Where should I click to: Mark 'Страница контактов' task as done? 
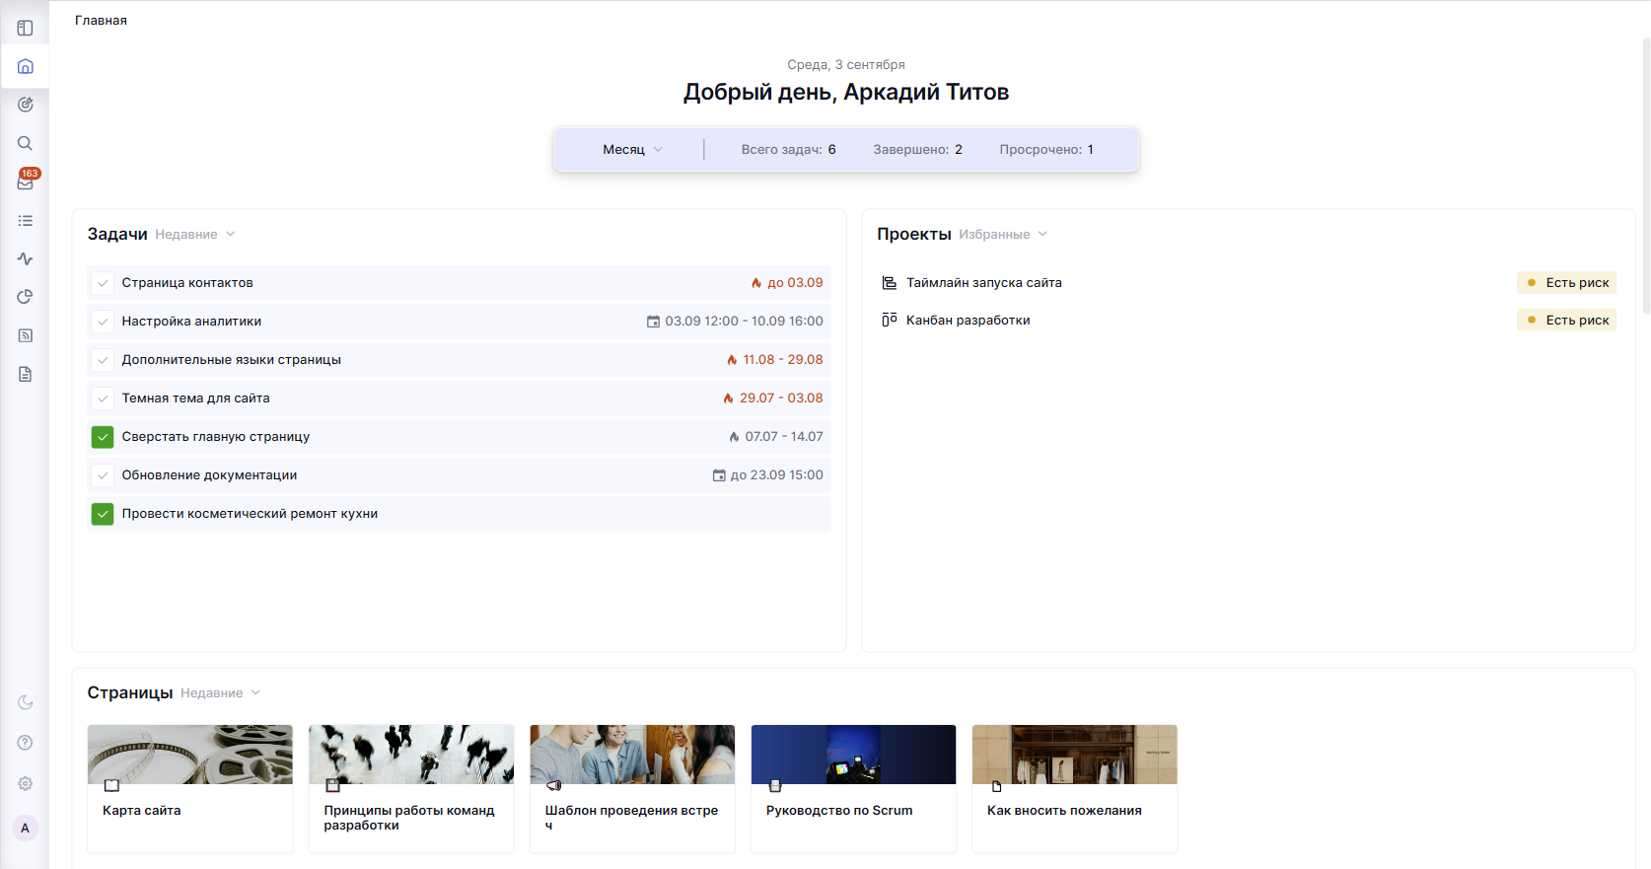coord(103,283)
